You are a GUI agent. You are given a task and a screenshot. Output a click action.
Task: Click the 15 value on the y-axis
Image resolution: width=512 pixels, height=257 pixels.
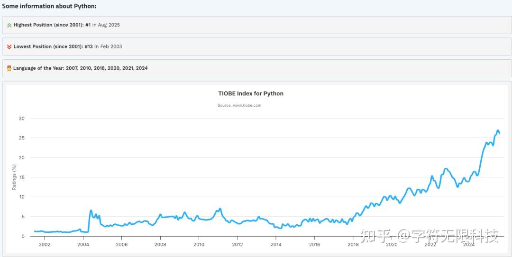coord(21,177)
